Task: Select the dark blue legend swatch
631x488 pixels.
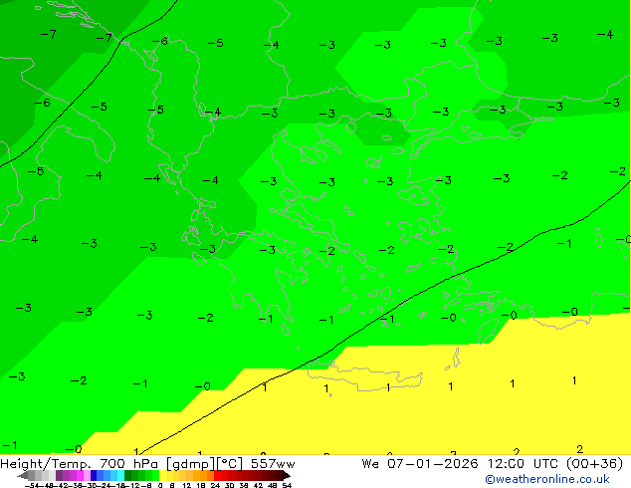Action: coord(94,475)
